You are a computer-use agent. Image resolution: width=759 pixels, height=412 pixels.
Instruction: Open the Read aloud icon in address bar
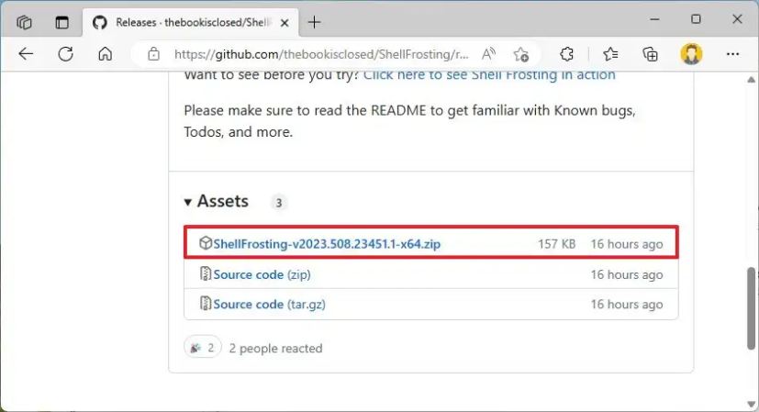(488, 54)
